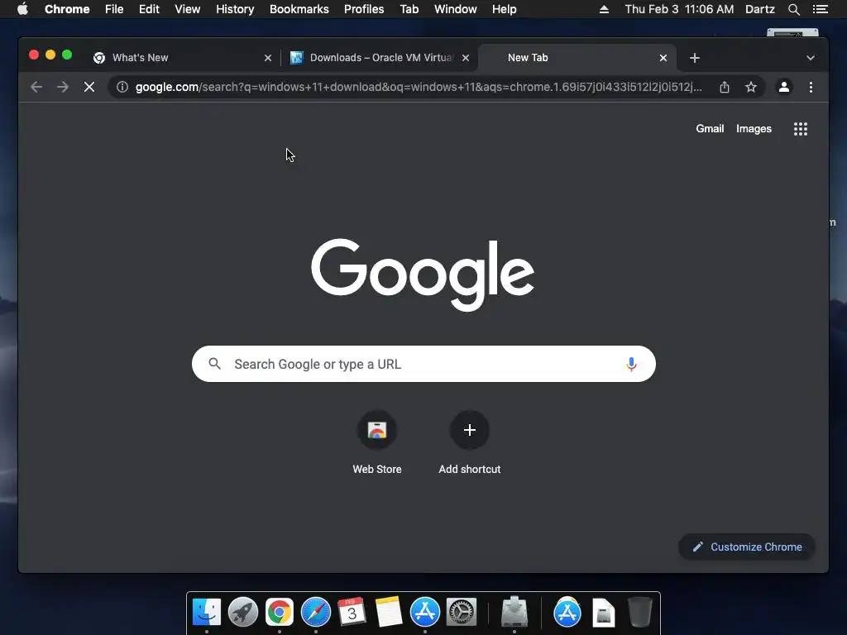Open the Bookmarks menu

[x=299, y=9]
